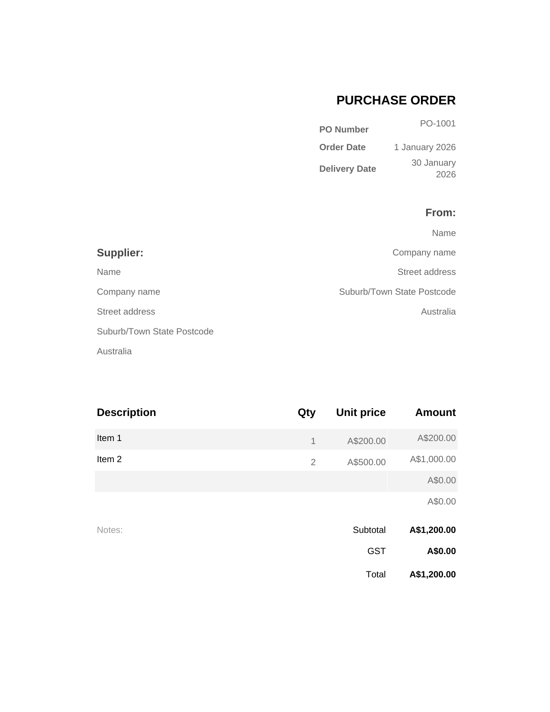
Task: Select the Description column header
Action: [x=126, y=413]
